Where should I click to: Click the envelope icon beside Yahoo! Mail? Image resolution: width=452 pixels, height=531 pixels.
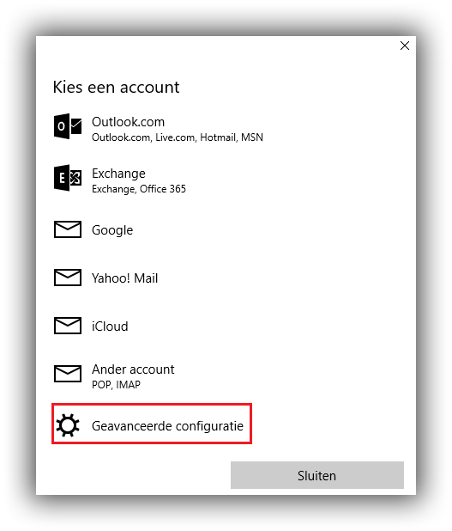(x=68, y=278)
